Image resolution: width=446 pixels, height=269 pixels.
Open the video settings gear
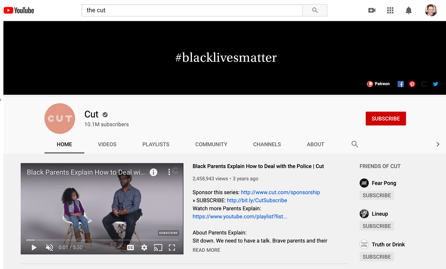(144, 248)
